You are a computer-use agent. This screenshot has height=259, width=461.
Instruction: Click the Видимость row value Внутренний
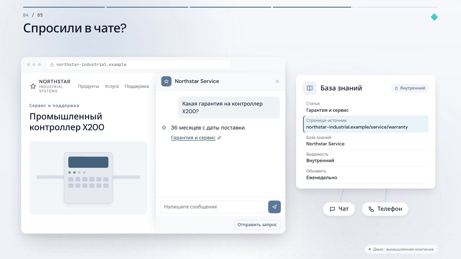click(x=320, y=161)
